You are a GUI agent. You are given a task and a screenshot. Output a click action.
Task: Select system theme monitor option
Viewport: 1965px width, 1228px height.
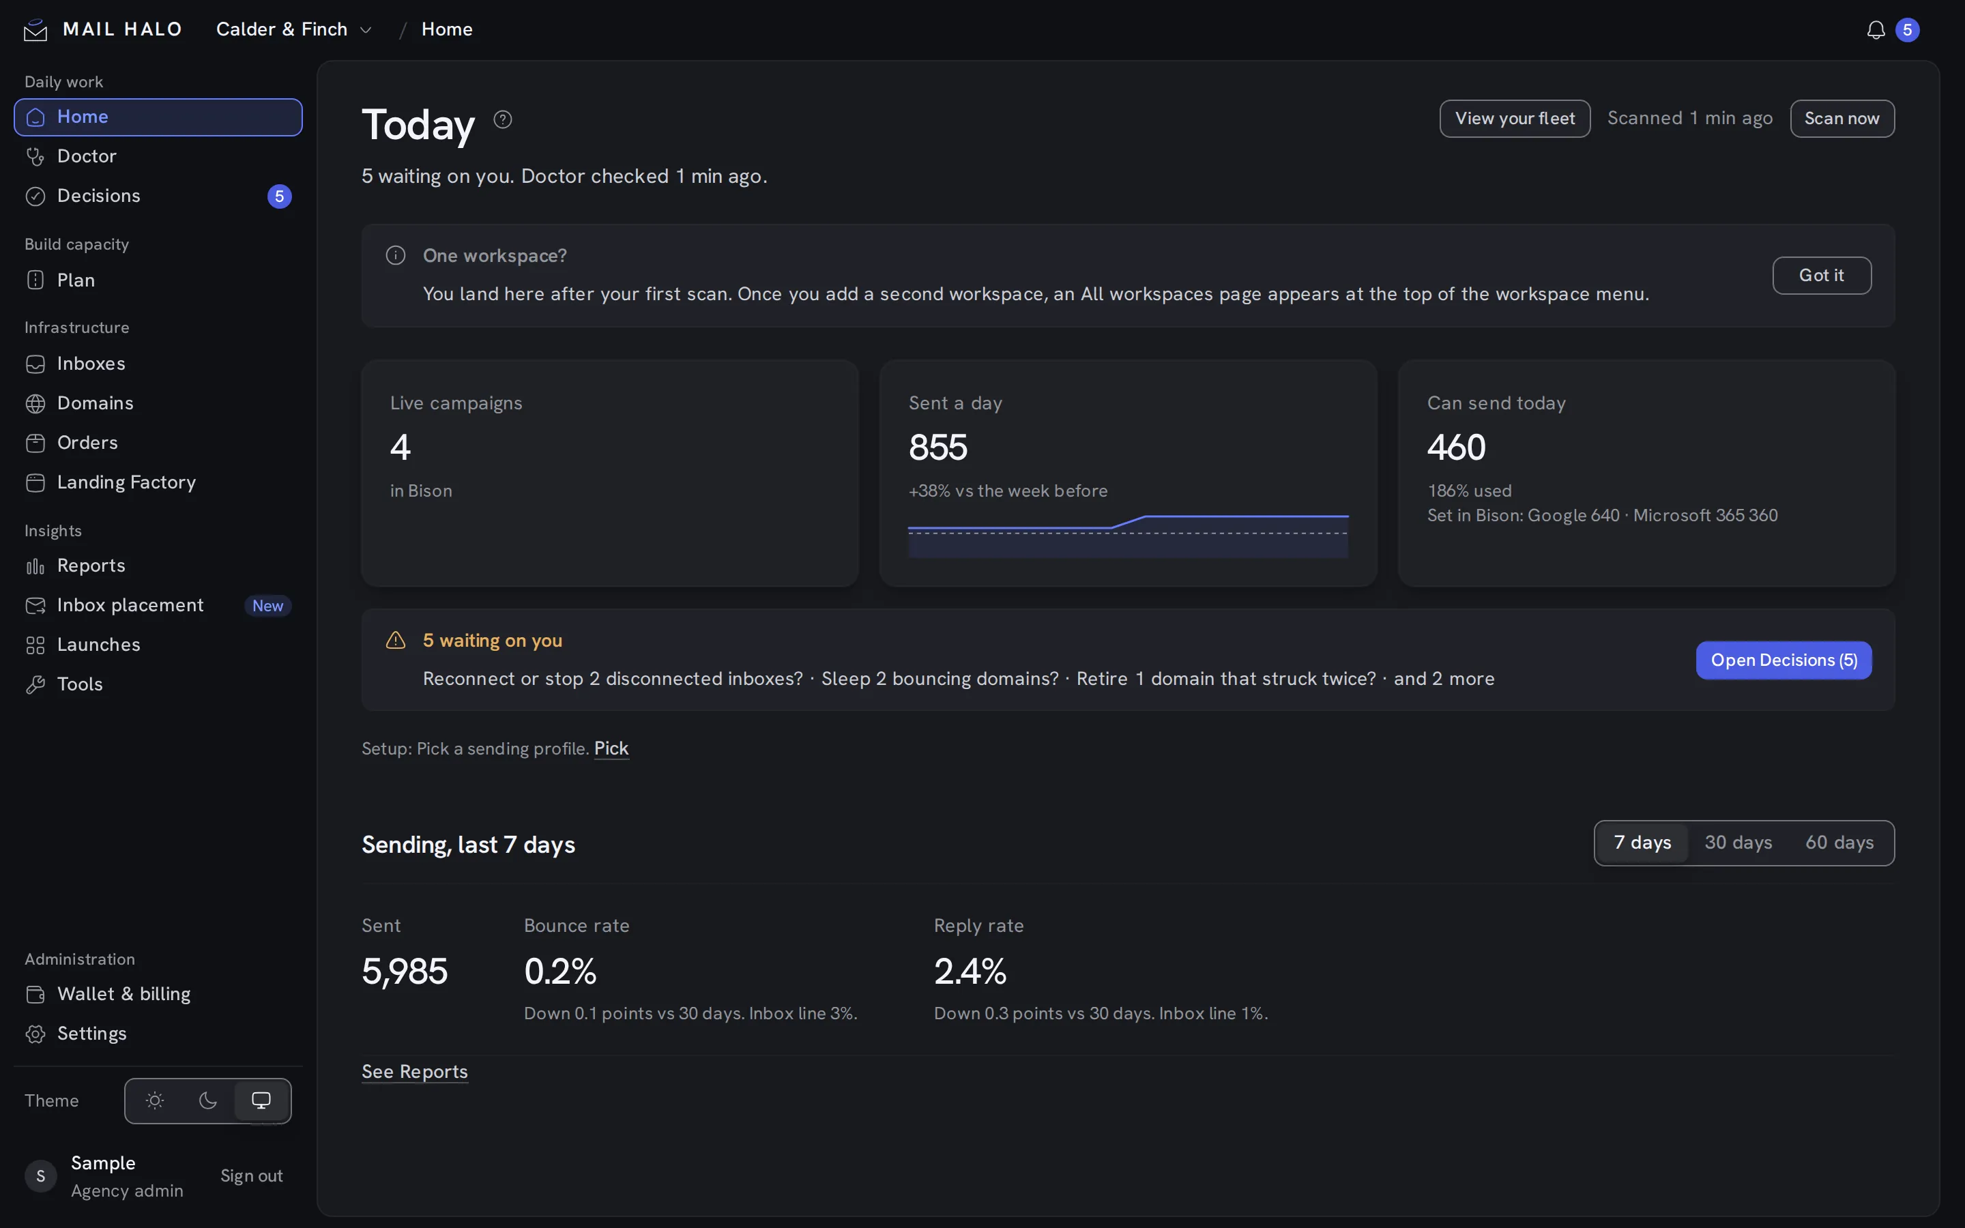261,1100
